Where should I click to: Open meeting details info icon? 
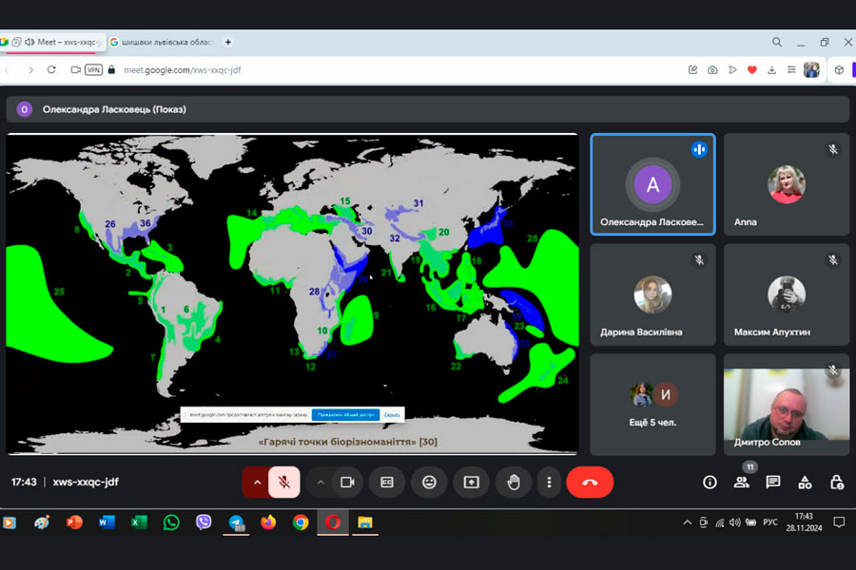(710, 482)
